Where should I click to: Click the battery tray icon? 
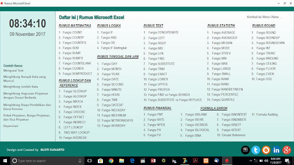(x=261, y=161)
